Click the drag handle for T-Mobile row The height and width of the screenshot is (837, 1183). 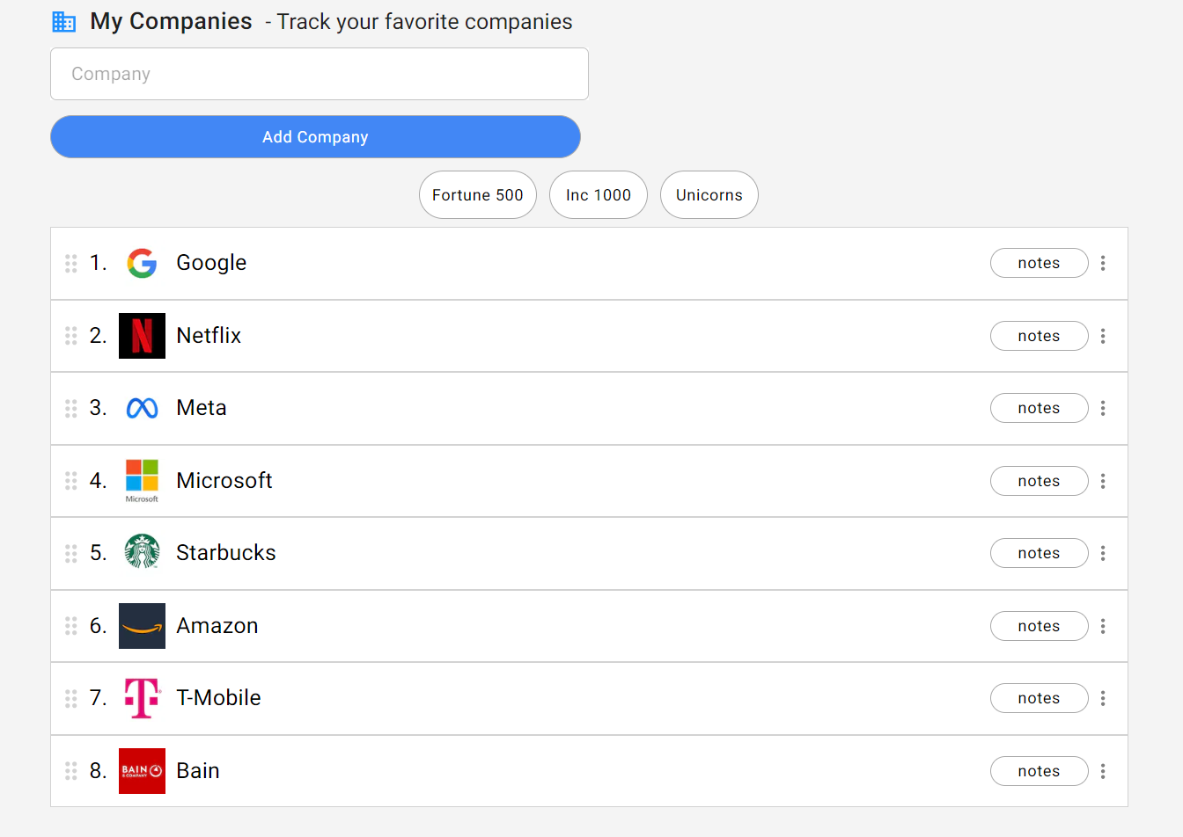tap(71, 698)
